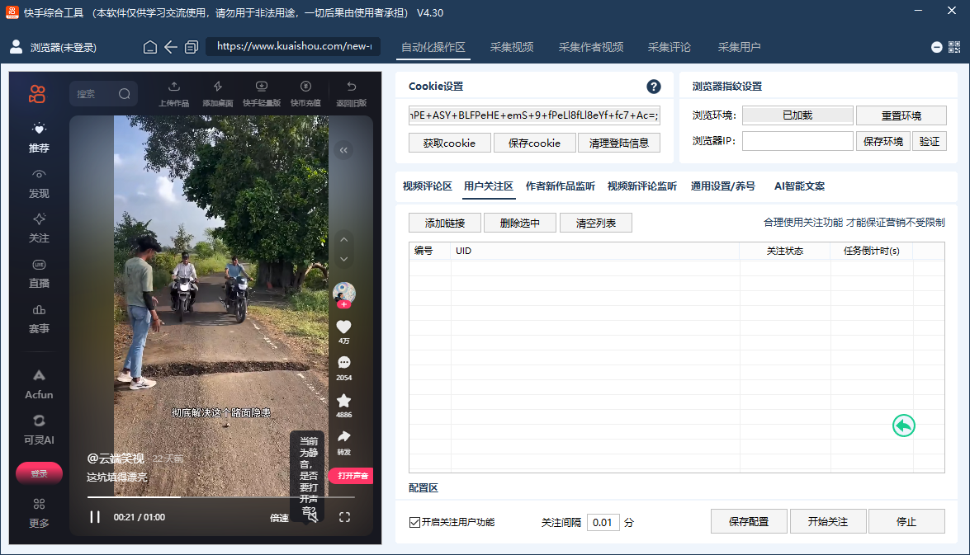970x555 pixels.
Task: Go to next video with down chevron
Action: pos(343,257)
